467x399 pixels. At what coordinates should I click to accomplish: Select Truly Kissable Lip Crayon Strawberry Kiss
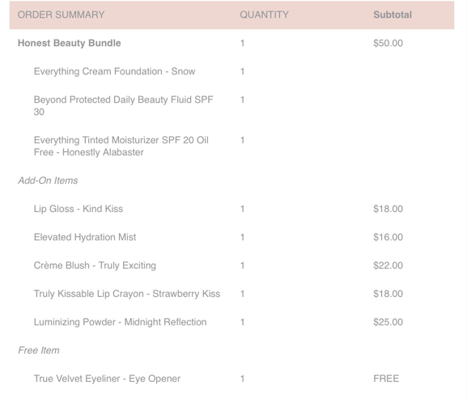pos(127,294)
